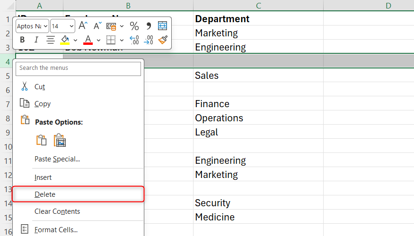This screenshot has height=236, width=414.
Task: Toggle bold formatting
Action: point(22,40)
